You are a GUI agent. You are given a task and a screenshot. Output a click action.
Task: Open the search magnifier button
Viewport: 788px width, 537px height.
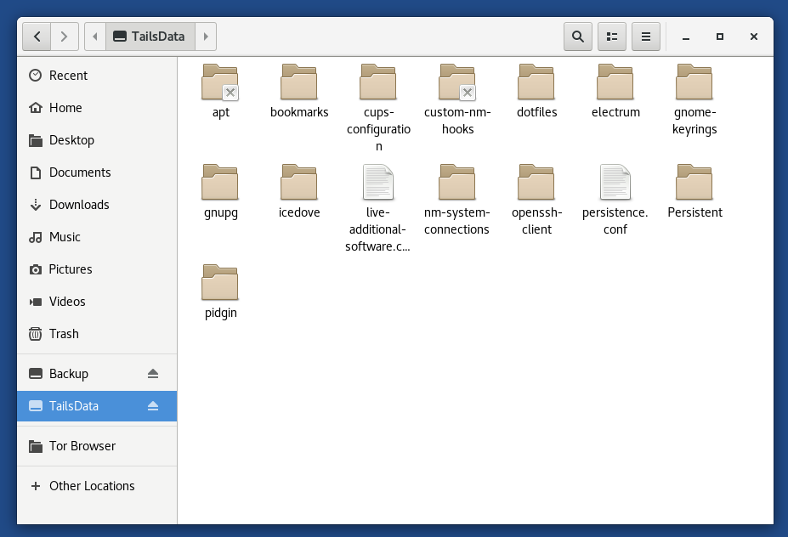[578, 37]
